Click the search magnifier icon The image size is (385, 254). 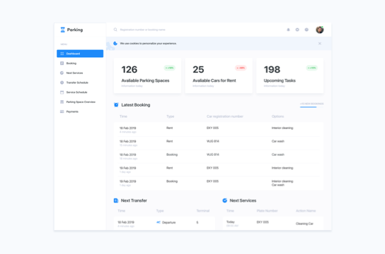coord(115,30)
